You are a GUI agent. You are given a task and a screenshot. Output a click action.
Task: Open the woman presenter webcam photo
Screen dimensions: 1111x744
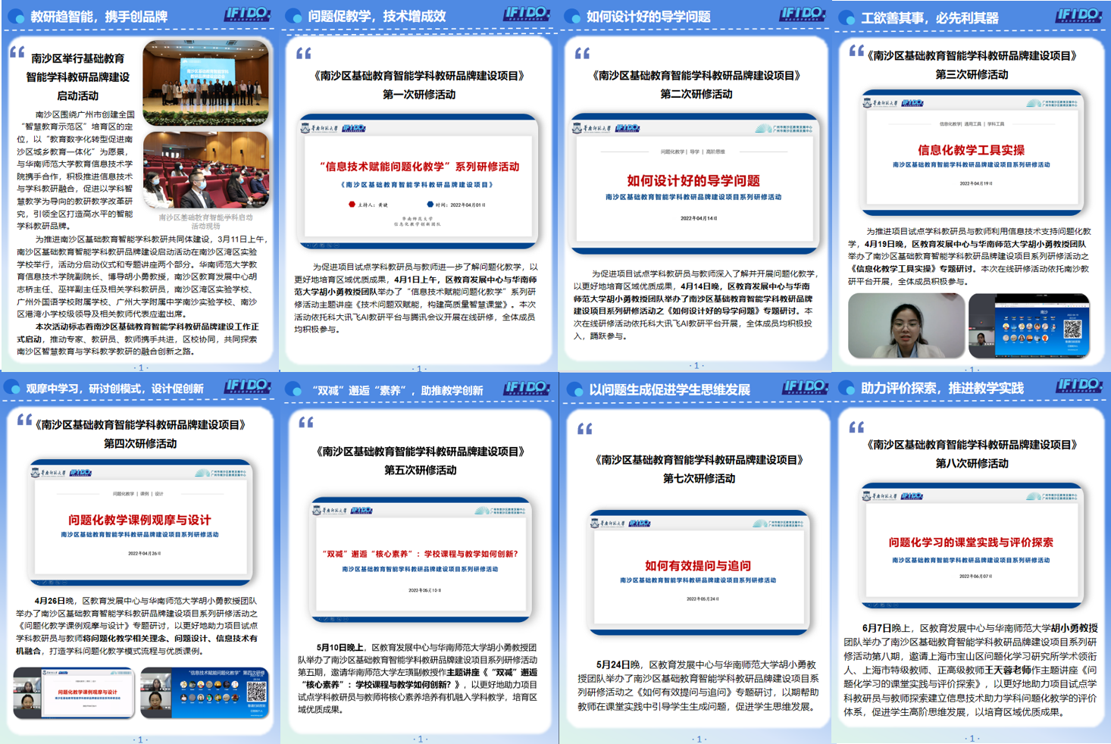pos(906,326)
